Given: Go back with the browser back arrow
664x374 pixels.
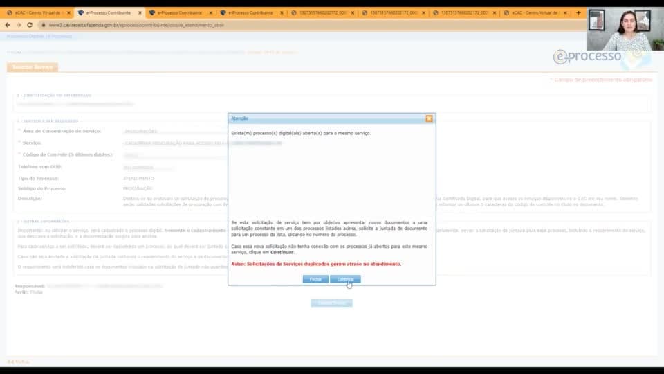Looking at the screenshot, I should [8, 25].
